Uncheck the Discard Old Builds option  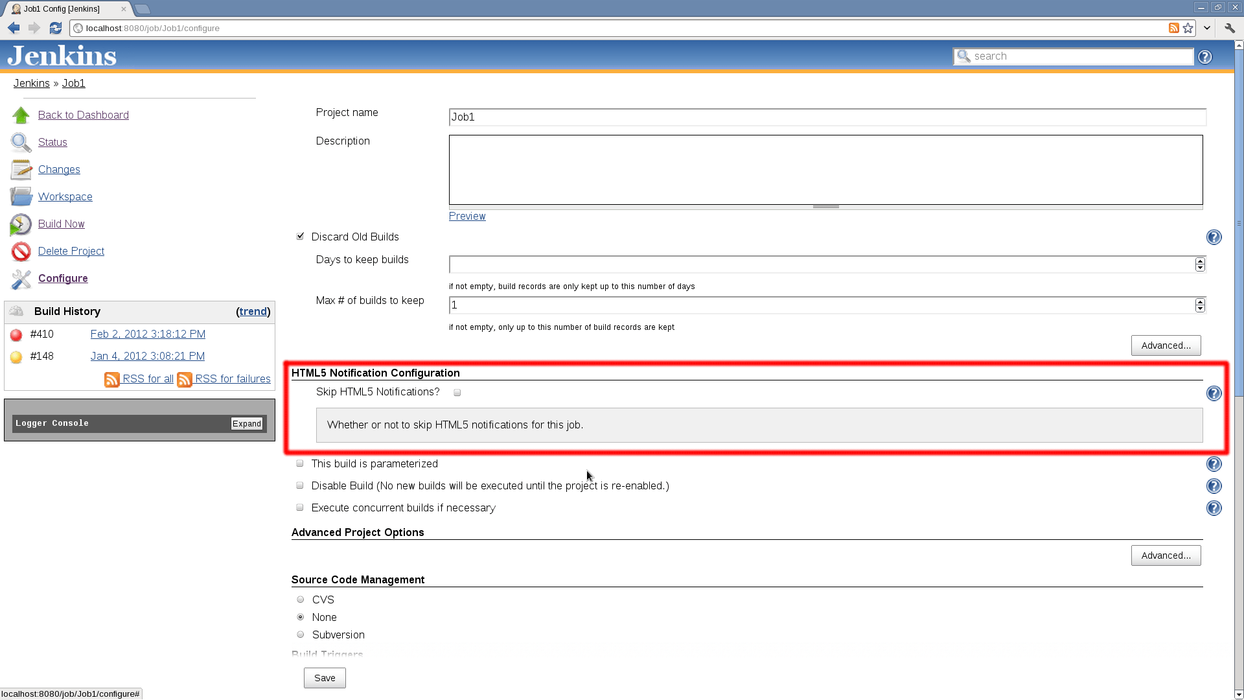click(300, 236)
